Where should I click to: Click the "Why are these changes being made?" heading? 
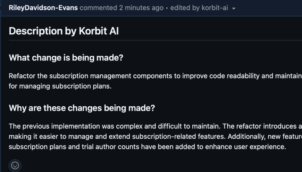coord(82,108)
